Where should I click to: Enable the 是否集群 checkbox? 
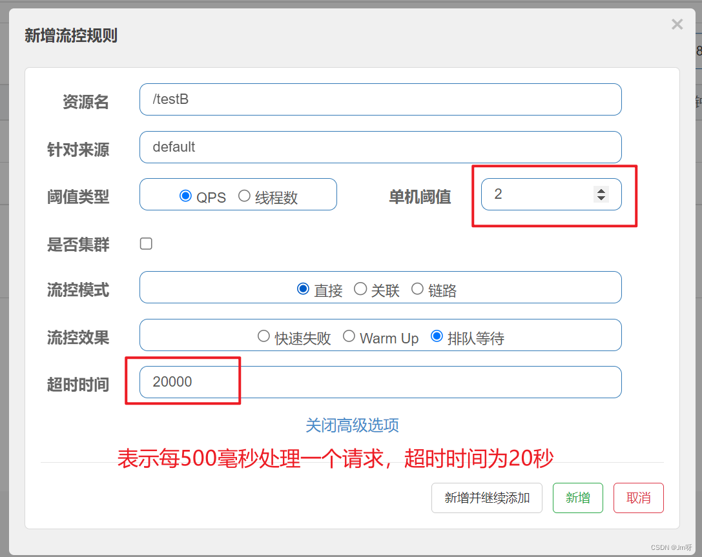pyautogui.click(x=146, y=243)
